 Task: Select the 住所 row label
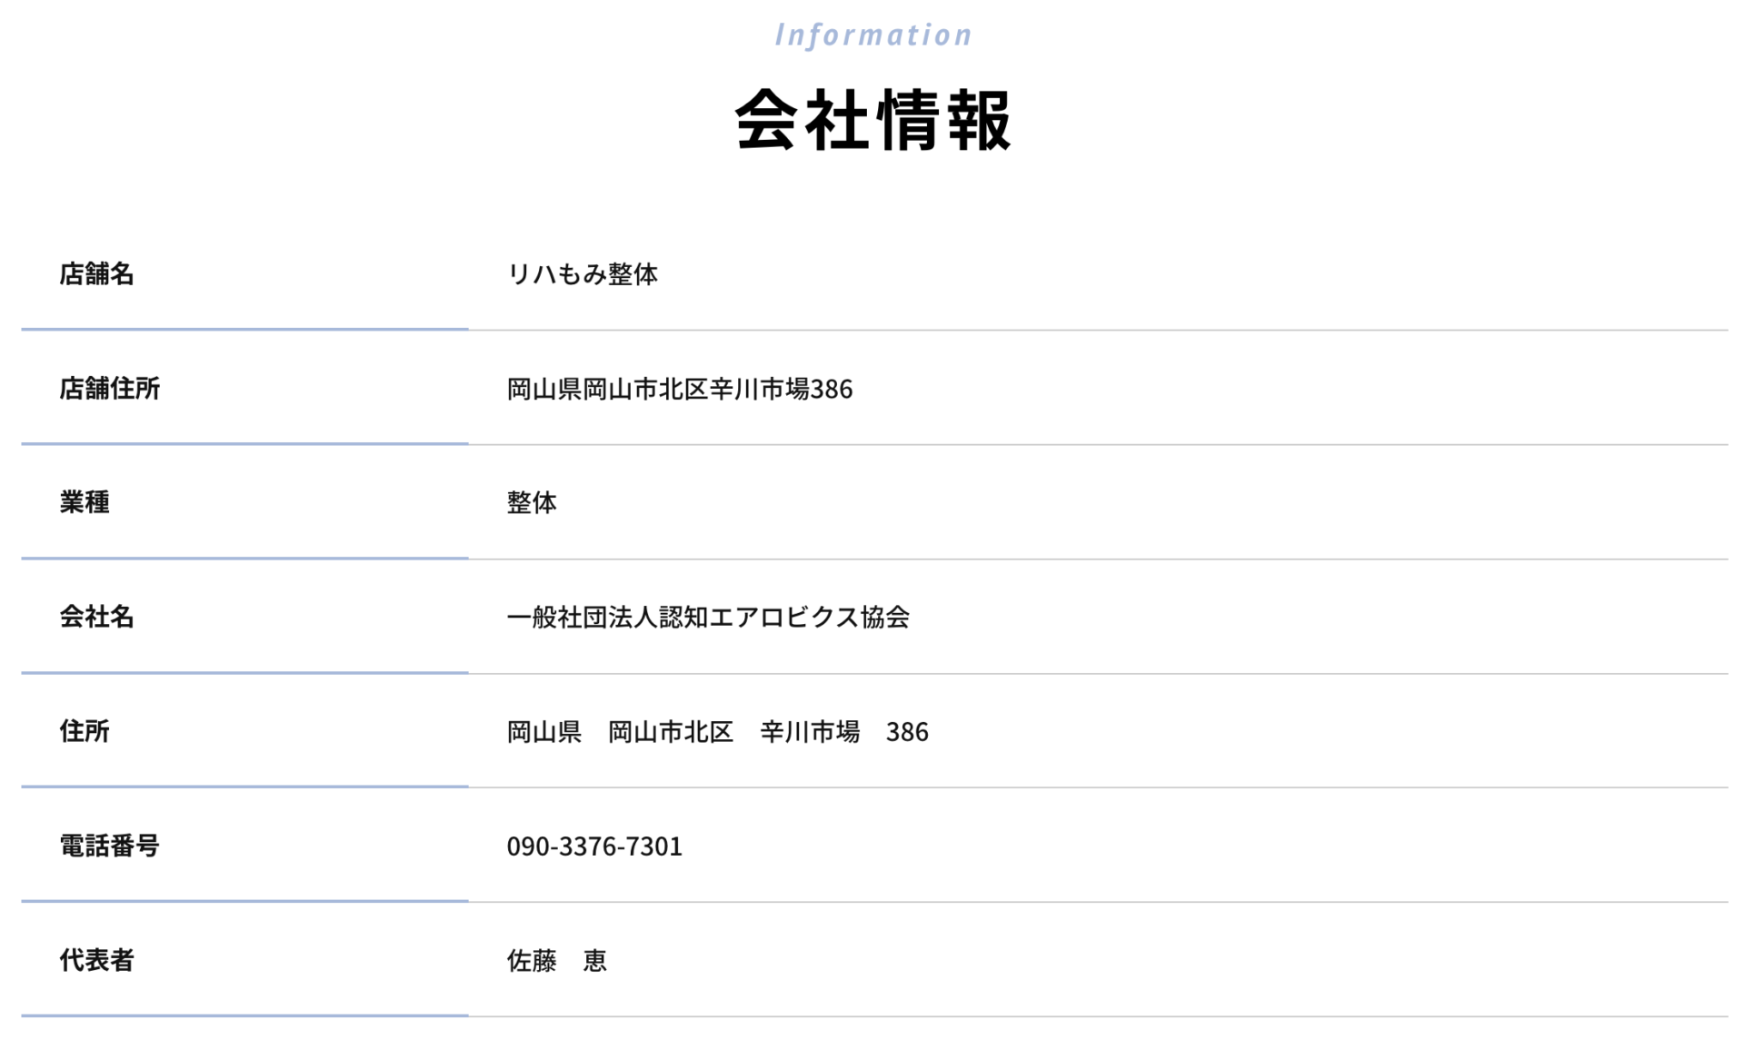pos(85,730)
